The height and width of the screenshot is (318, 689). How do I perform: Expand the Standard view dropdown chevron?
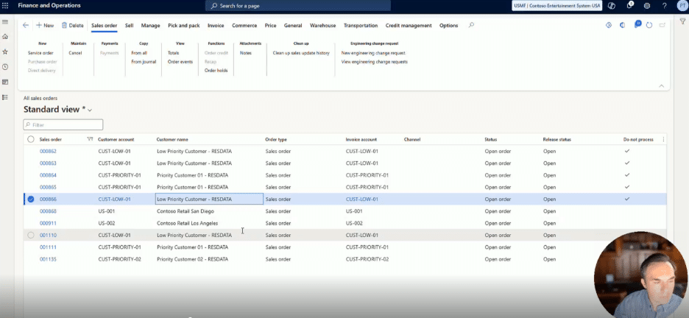pyautogui.click(x=90, y=110)
